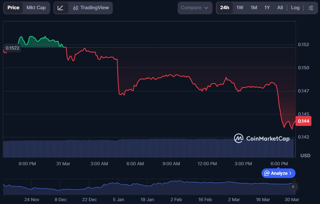Expand Analyze using the right chevron
The image size is (320, 204).
point(290,173)
